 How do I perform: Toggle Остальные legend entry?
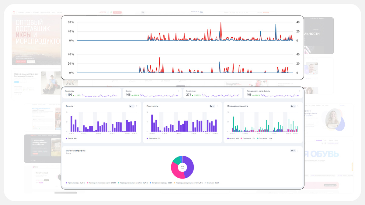point(212,183)
